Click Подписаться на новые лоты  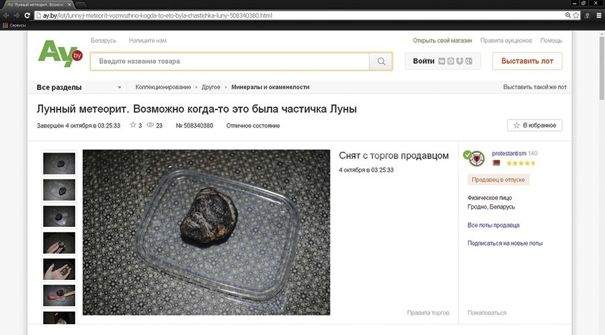point(505,243)
